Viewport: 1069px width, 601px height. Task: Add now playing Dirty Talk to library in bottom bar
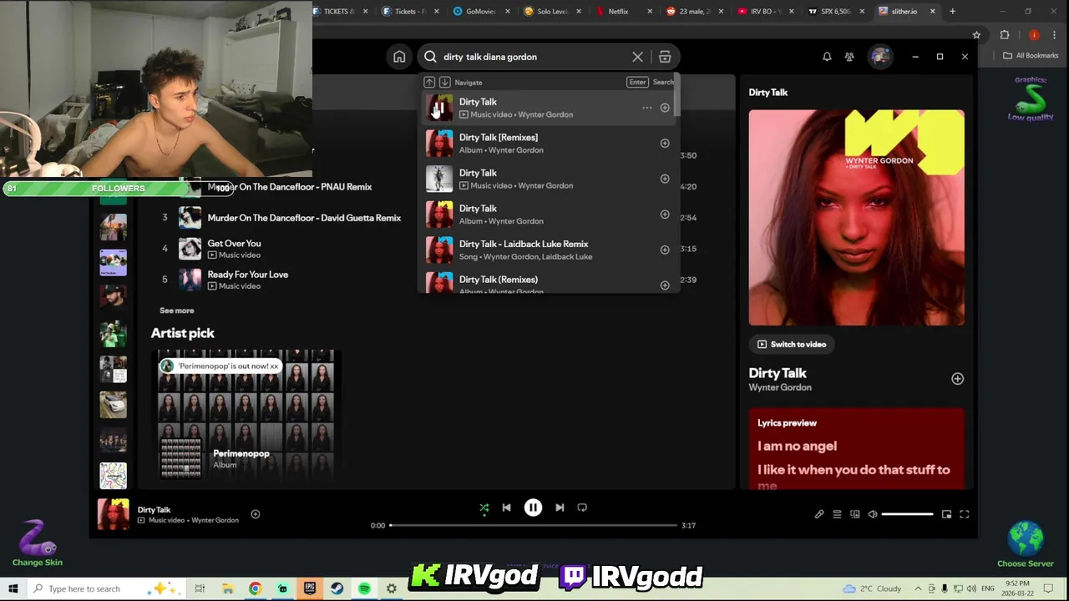[x=256, y=514]
